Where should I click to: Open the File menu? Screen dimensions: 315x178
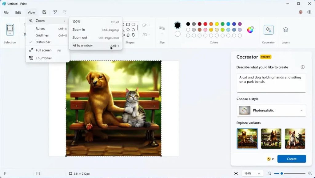6,12
